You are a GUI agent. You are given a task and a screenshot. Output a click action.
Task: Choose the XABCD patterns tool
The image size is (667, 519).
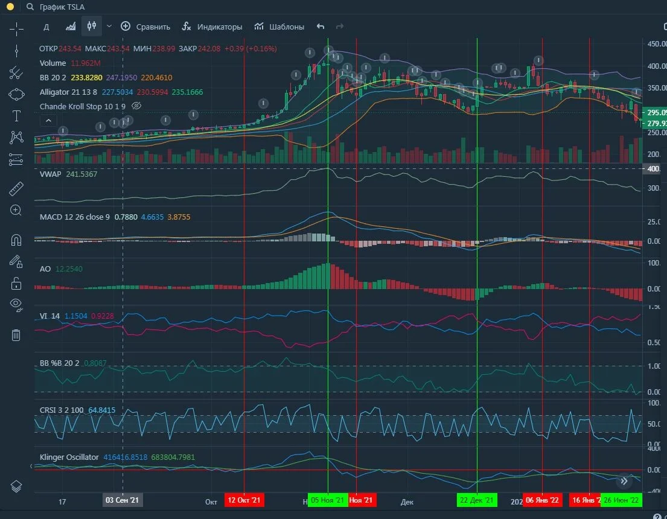point(16,137)
